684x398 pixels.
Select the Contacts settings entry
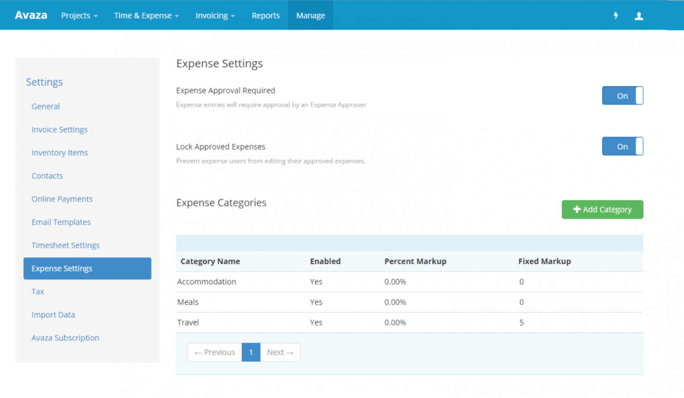coord(47,176)
